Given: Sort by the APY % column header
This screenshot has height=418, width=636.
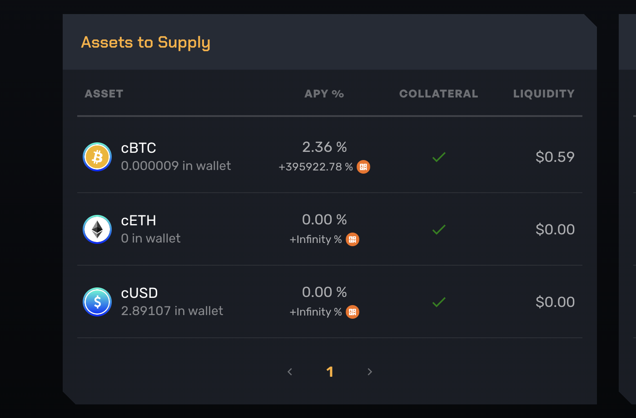Looking at the screenshot, I should click(324, 94).
